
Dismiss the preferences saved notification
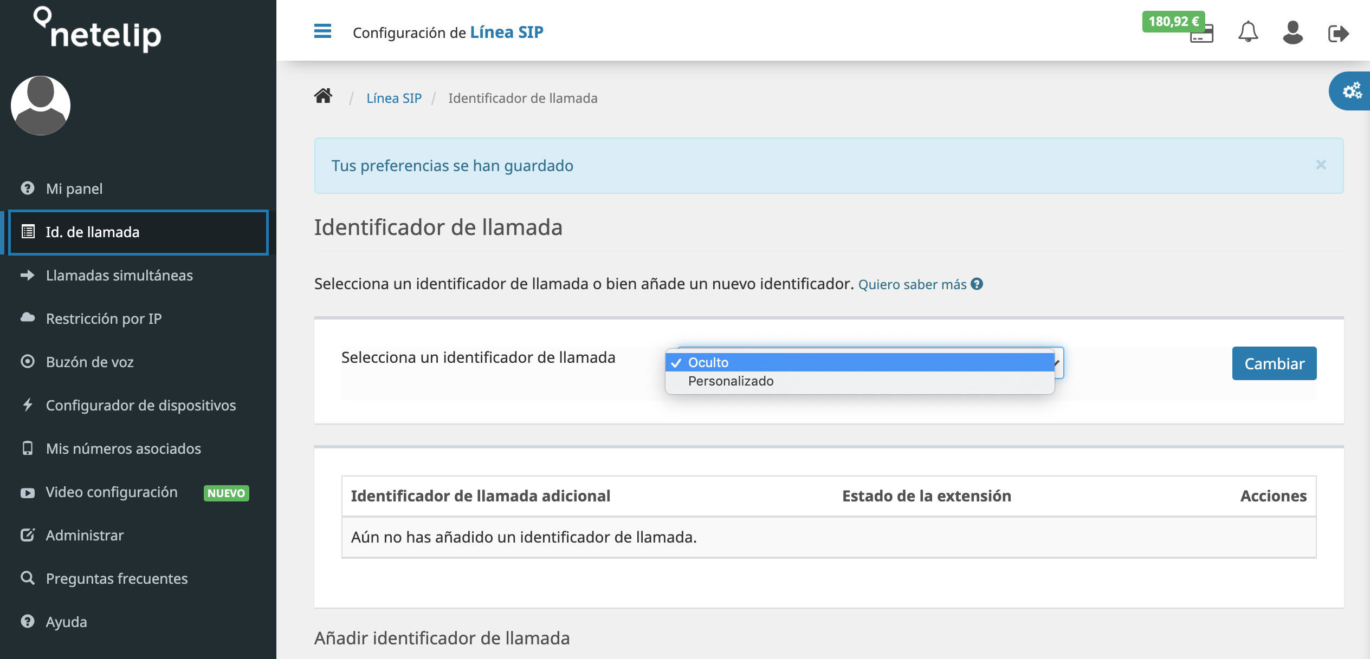coord(1322,164)
